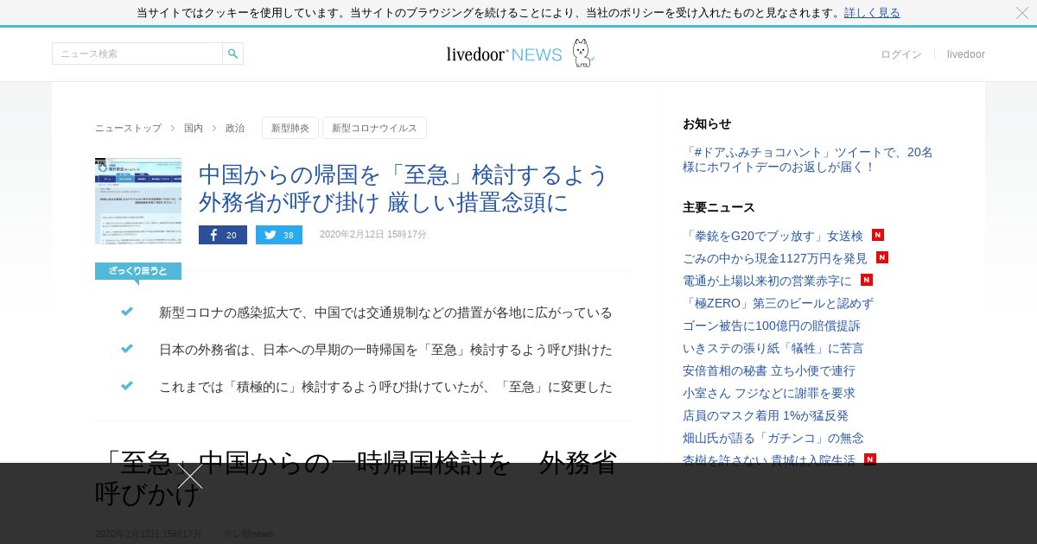This screenshot has width=1037, height=544.
Task: Share article on Facebook button
Action: pos(223,235)
